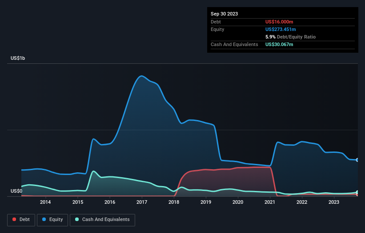Click the US$273.451m equity value
Screen dimensions: 365x233
(281, 29)
